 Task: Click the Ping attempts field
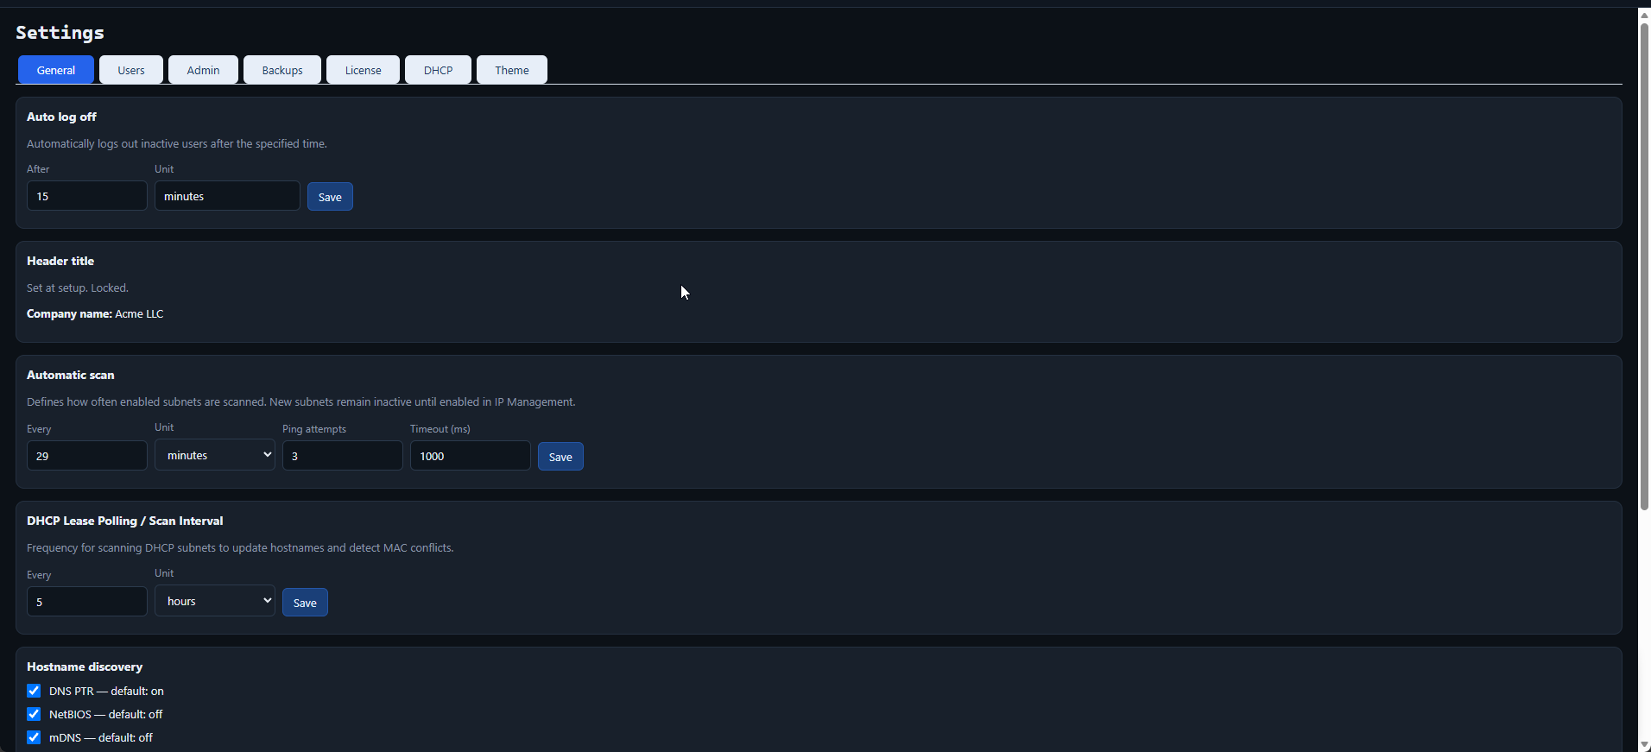[x=343, y=456]
